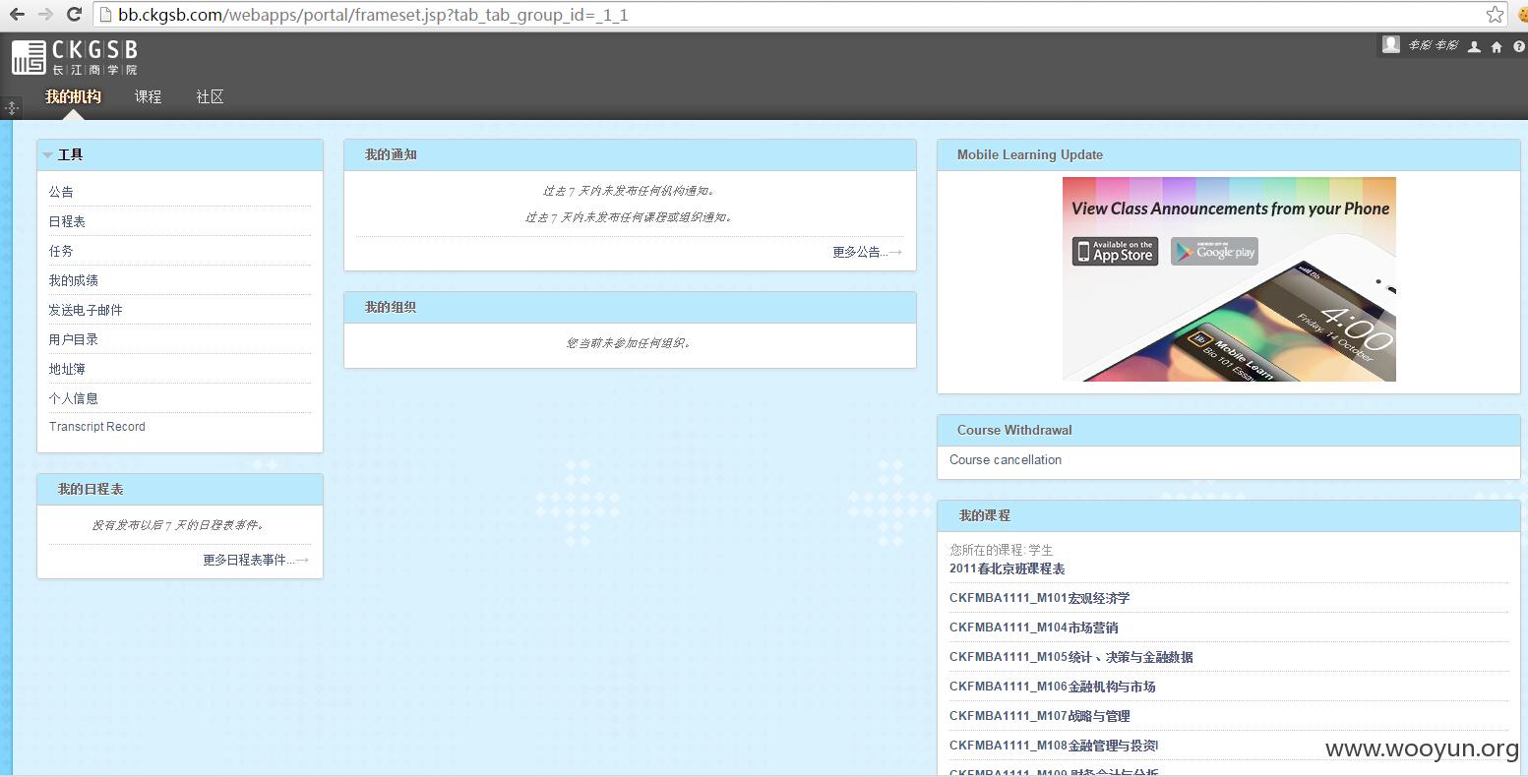
Task: Open CKFMBA1111_M108金融管理与投资 course
Action: click(1054, 746)
